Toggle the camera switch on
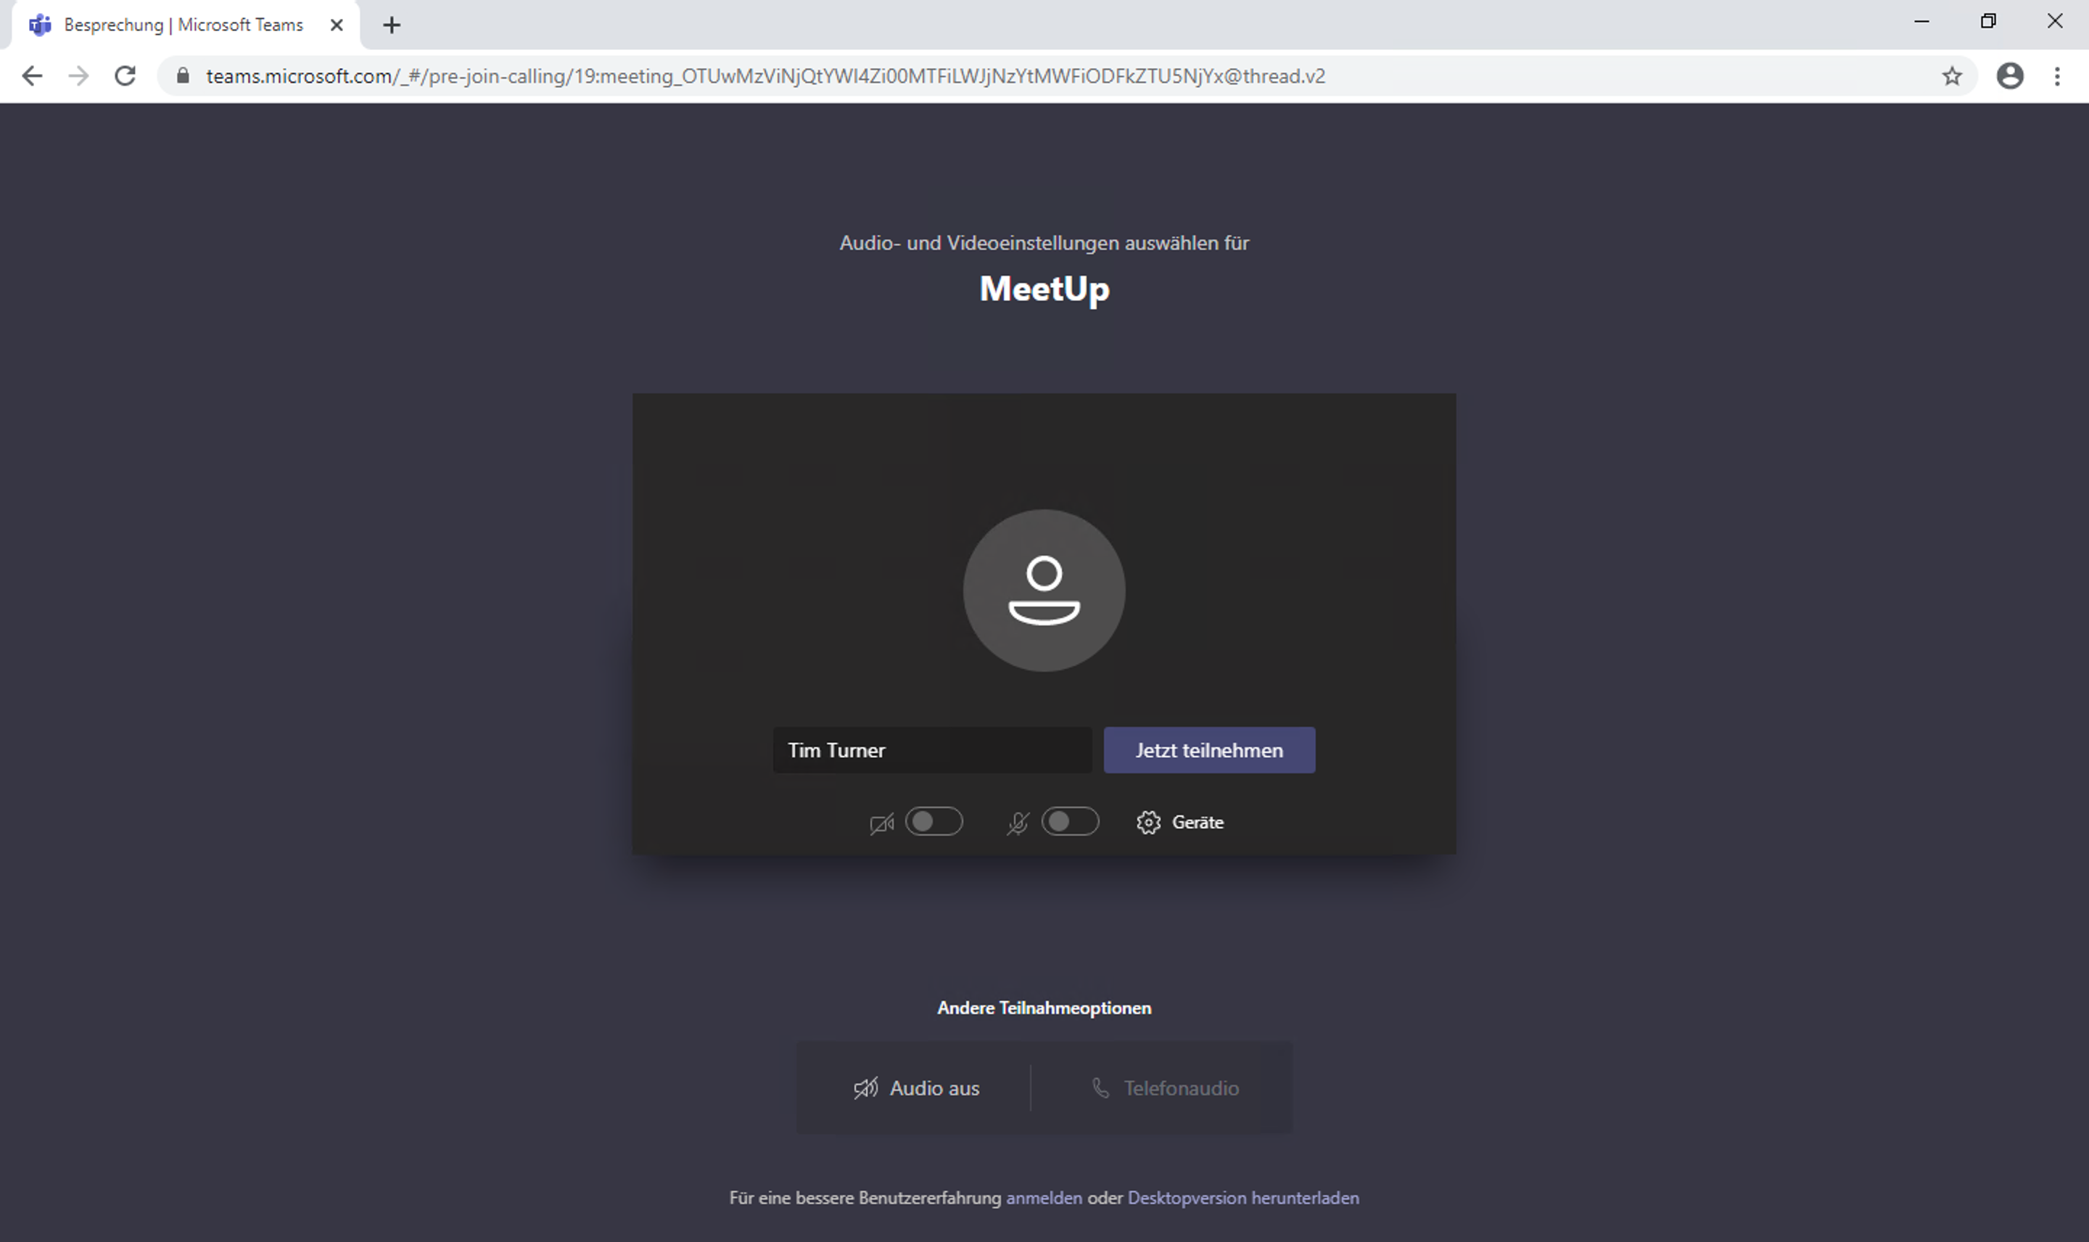Screen dimensions: 2089x1242 coord(934,821)
